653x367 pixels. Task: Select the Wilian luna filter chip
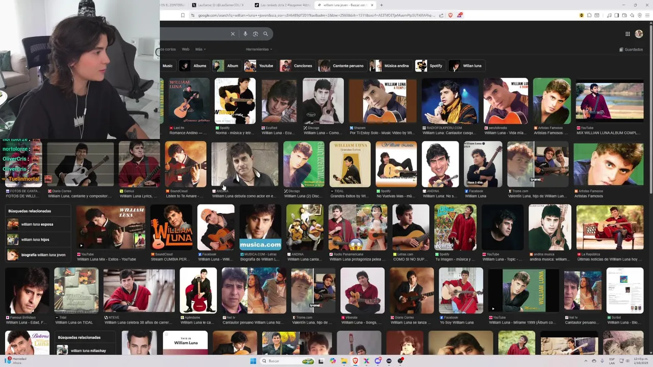pos(466,66)
